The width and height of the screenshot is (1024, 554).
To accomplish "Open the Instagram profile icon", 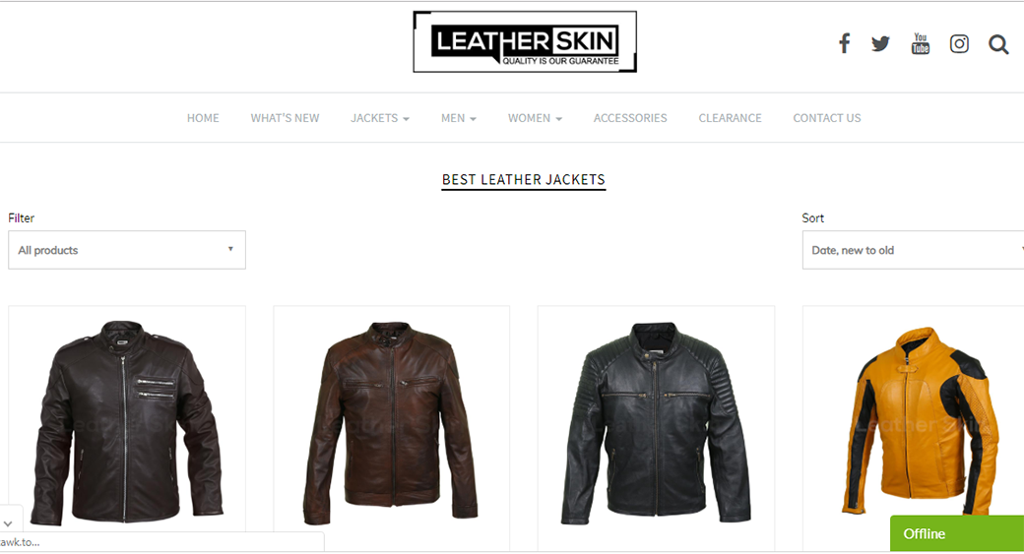I will coord(959,43).
